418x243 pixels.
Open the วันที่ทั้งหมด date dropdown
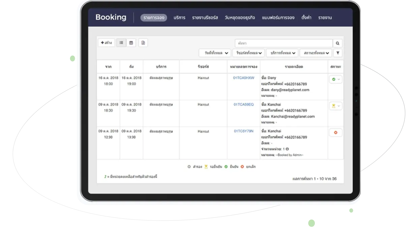pos(215,53)
